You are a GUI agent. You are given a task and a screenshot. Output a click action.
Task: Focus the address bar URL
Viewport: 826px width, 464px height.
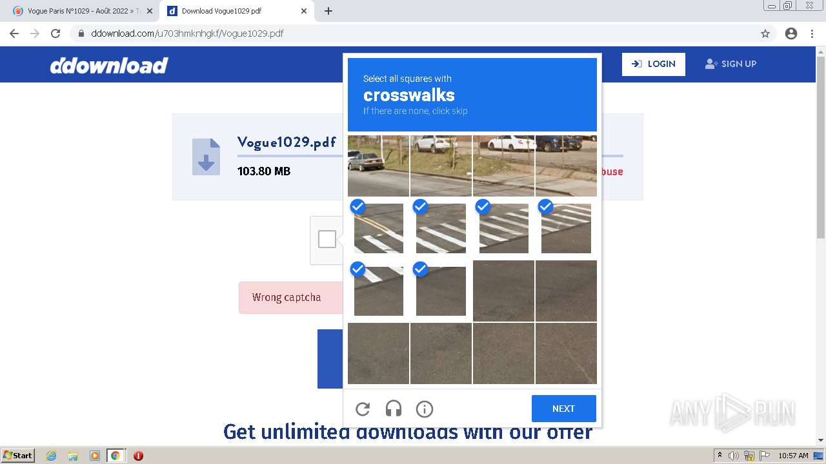pyautogui.click(x=187, y=34)
